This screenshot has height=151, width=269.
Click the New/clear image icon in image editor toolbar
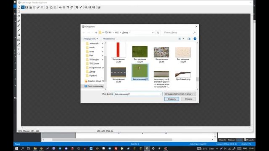[19, 8]
